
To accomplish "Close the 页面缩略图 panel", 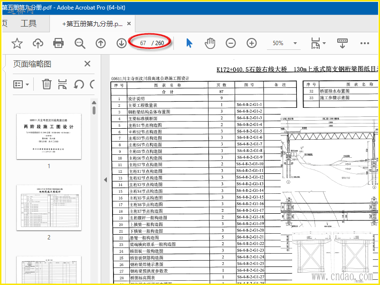I will tap(87, 64).
